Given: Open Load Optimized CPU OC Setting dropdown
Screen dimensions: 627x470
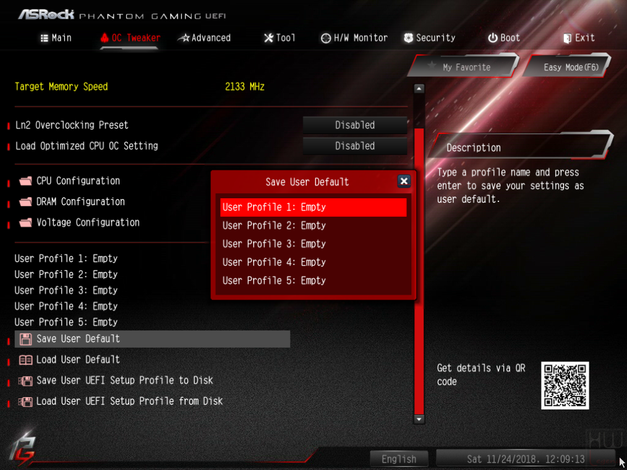Looking at the screenshot, I should point(355,146).
